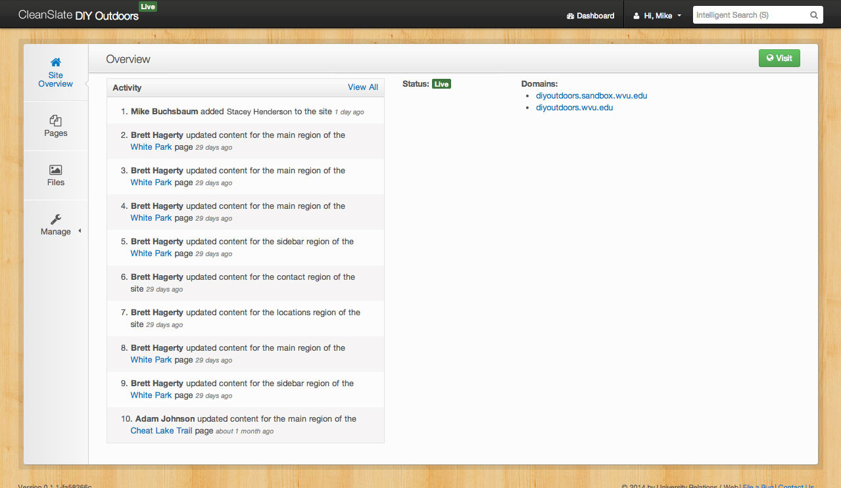This screenshot has width=841, height=488.
Task: Click the user icon beside Hi, Mike
Action: (637, 16)
